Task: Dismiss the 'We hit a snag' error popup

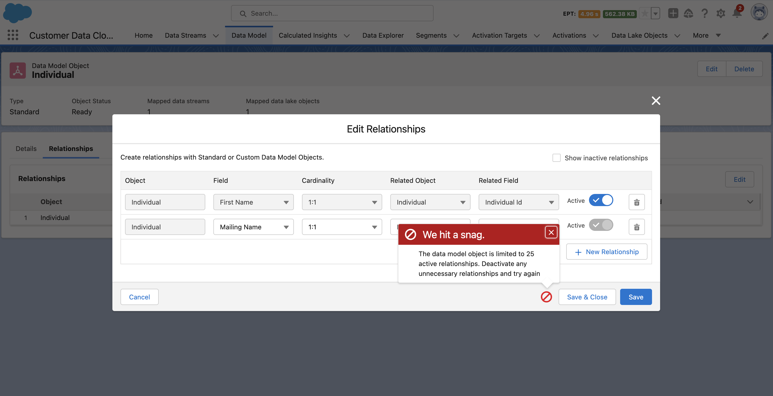Action: pos(551,232)
